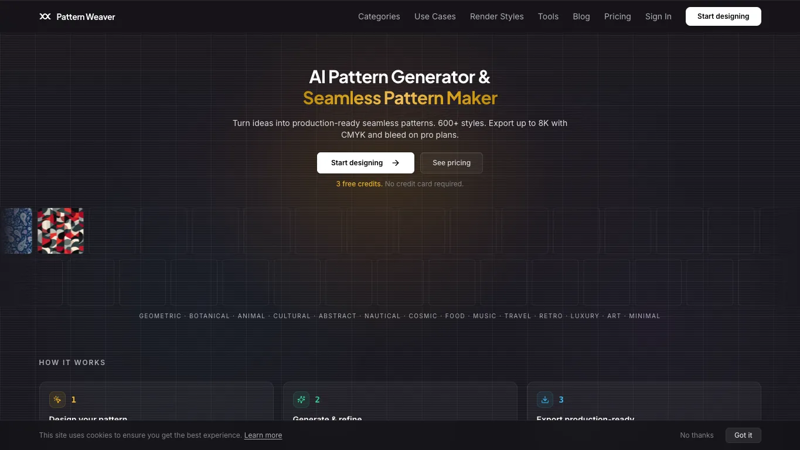
Task: Click the step 3 download icon
Action: click(x=545, y=400)
